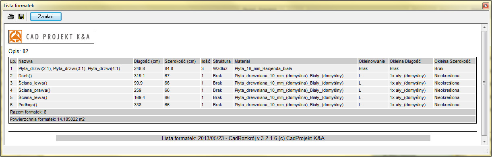The image size is (492, 157).
Task: Click the length value 338
Action: [x=137, y=105]
